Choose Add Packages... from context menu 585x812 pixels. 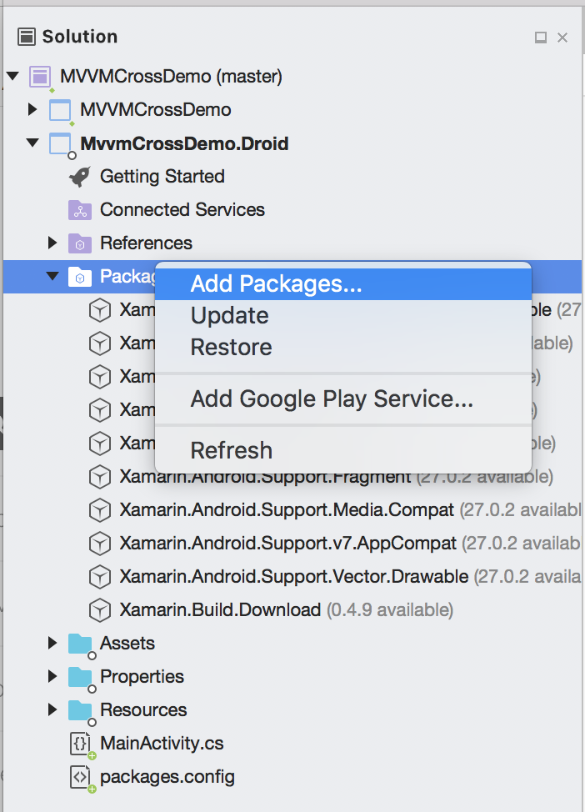[276, 284]
